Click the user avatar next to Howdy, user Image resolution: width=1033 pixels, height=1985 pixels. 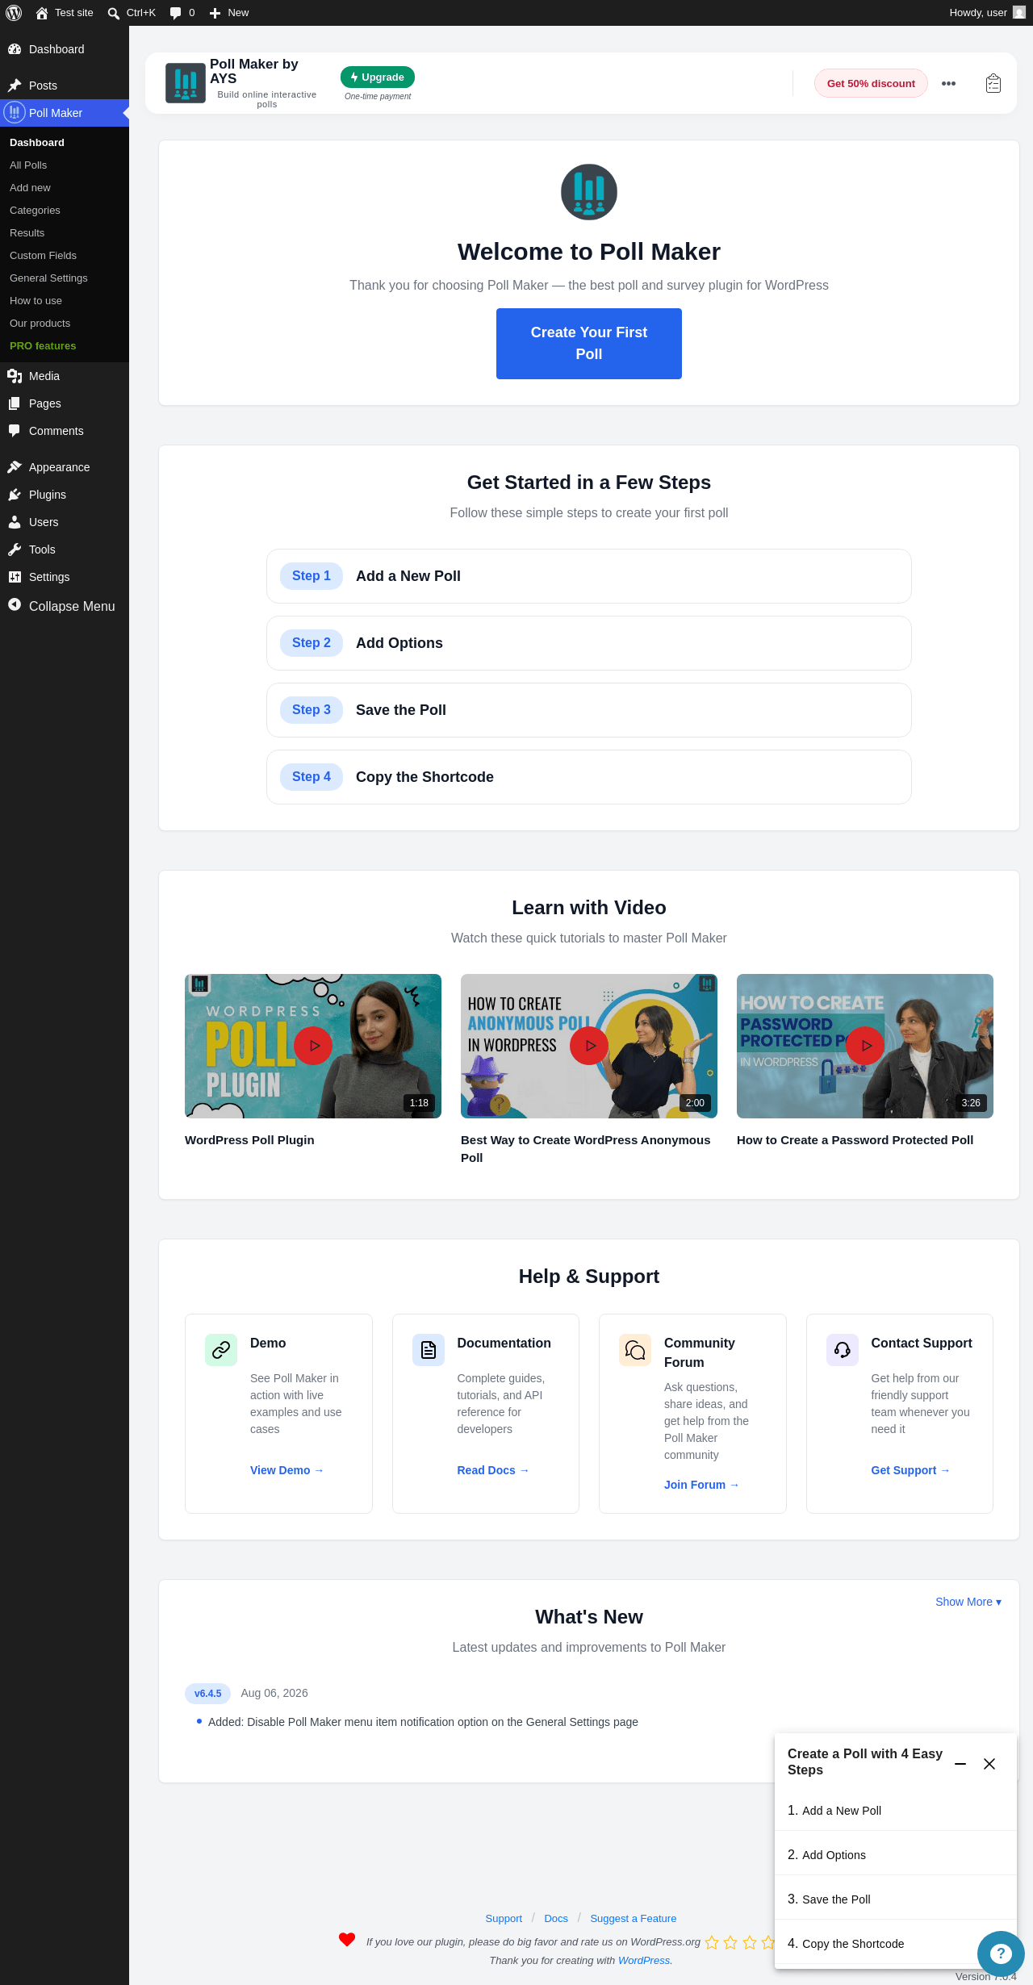tap(1019, 13)
